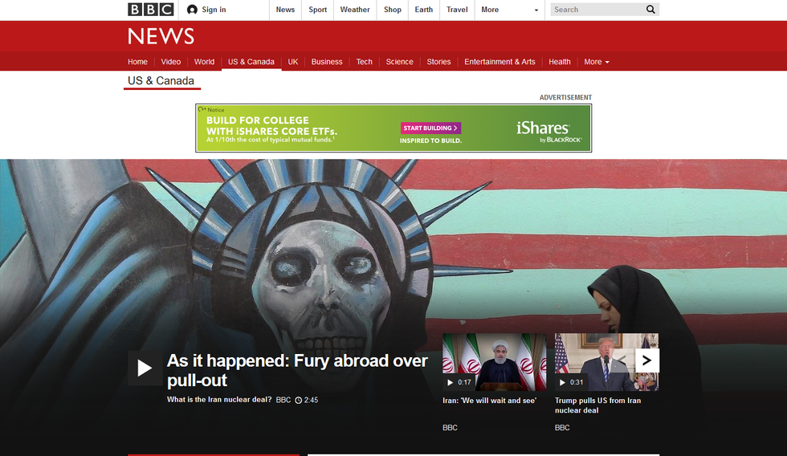This screenshot has width=787, height=456.
Task: Open the Earth section
Action: (424, 10)
